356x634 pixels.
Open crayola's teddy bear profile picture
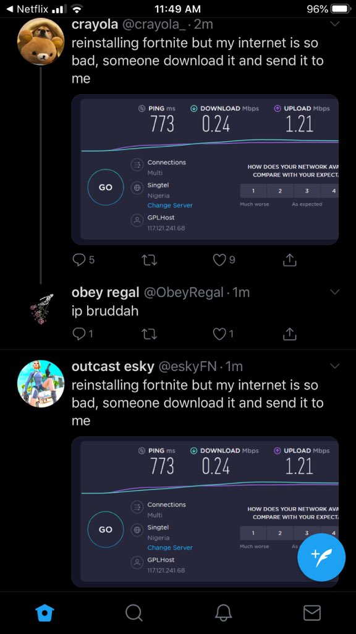pyautogui.click(x=41, y=41)
